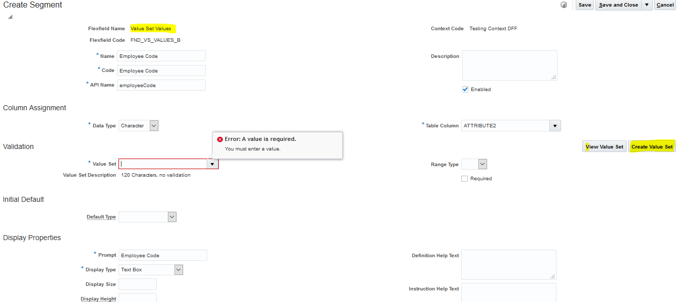Click the red error icon in the tooltip
Screen dimensions: 679x302
pos(220,138)
